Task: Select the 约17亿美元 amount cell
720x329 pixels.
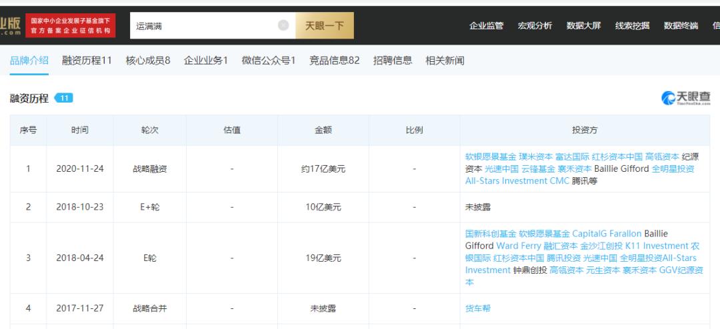Action: coord(323,169)
